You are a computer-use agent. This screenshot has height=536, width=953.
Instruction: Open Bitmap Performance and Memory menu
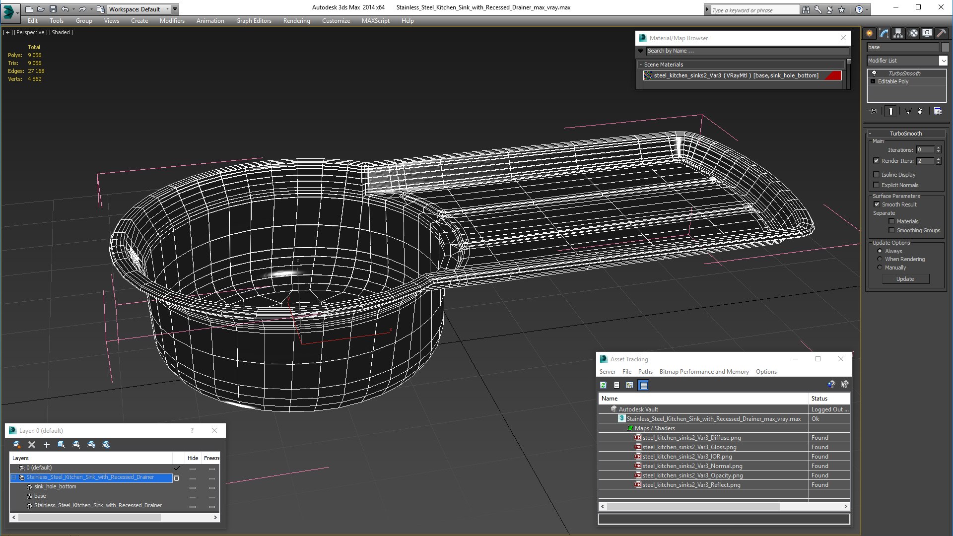[704, 372]
